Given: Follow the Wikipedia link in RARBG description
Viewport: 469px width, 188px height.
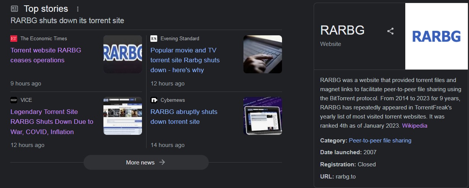Looking at the screenshot, I should tap(415, 125).
